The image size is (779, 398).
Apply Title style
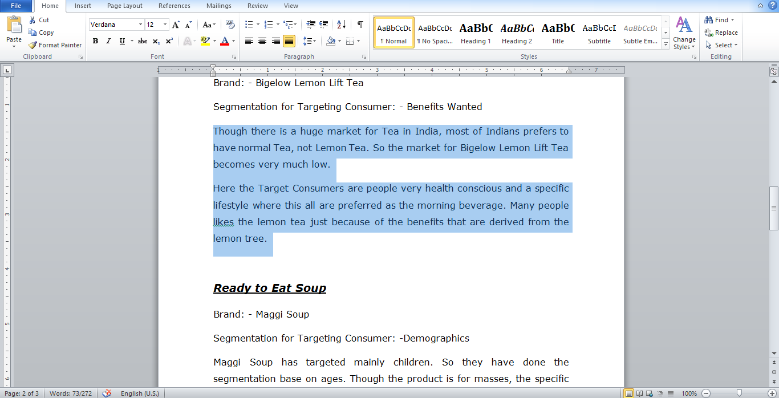(x=558, y=33)
